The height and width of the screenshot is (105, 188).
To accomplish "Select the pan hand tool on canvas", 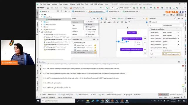I will pyautogui.click(x=145, y=38).
